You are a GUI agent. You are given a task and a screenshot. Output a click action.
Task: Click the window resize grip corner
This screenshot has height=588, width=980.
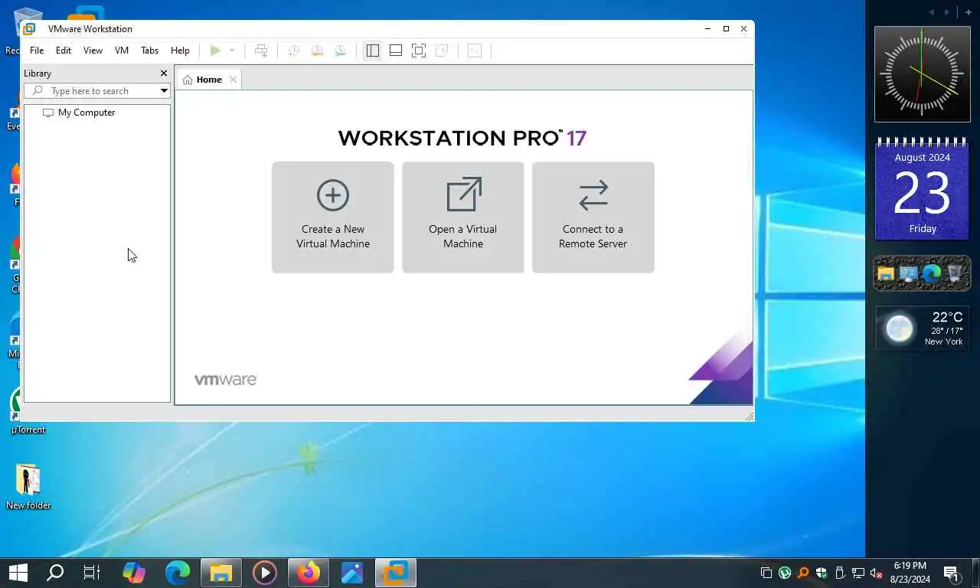pos(749,416)
